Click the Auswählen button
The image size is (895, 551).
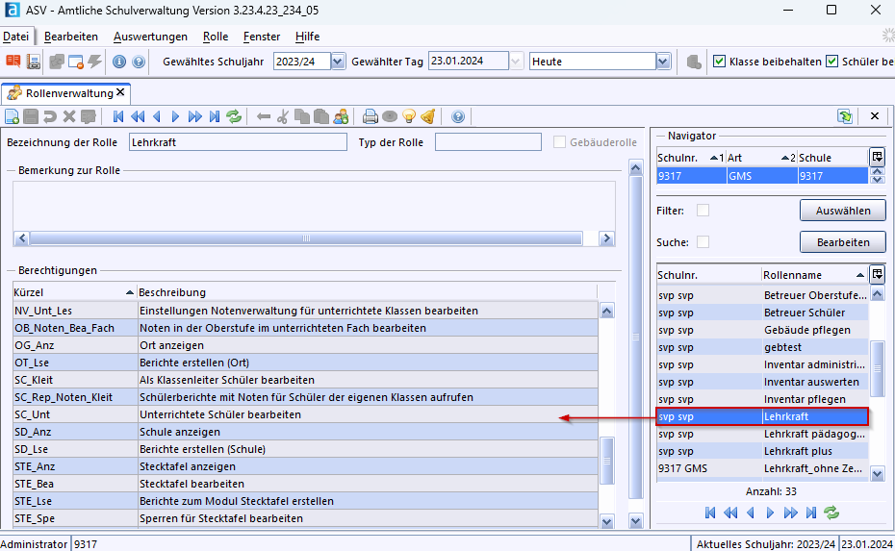[842, 211]
